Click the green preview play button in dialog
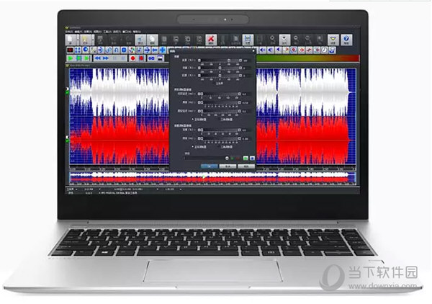 [x=246, y=158]
